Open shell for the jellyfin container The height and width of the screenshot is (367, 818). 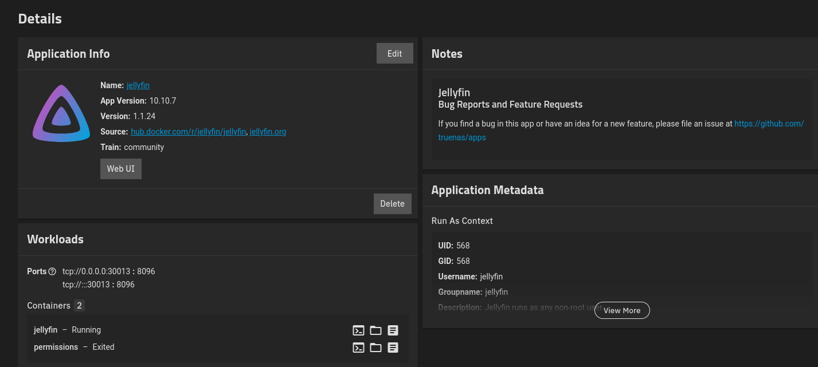[358, 330]
